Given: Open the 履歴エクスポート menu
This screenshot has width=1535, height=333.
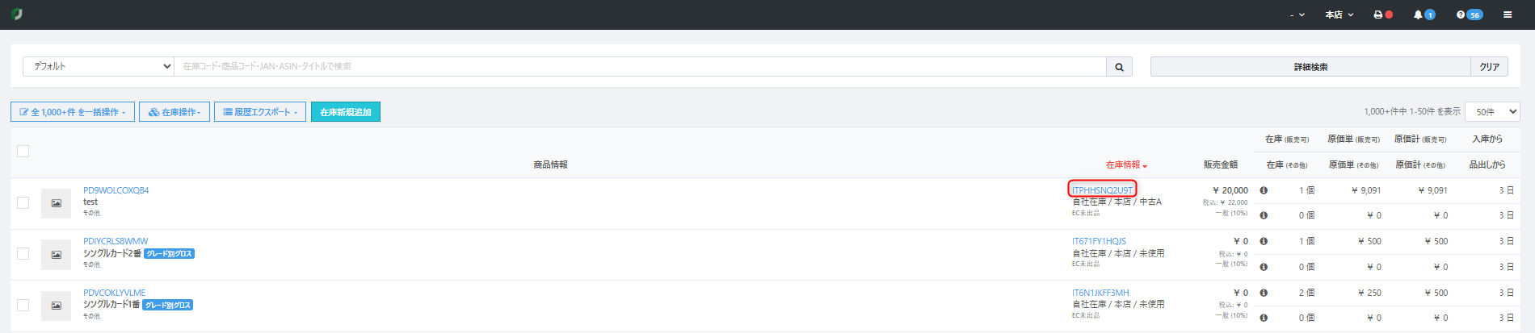Looking at the screenshot, I should click(260, 112).
